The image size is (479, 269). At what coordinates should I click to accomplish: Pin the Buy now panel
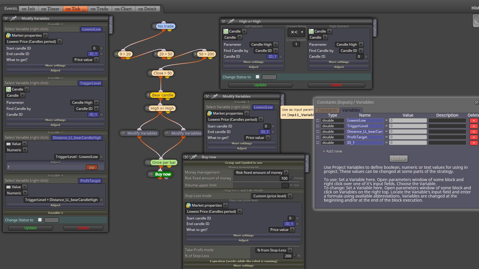click(194, 157)
